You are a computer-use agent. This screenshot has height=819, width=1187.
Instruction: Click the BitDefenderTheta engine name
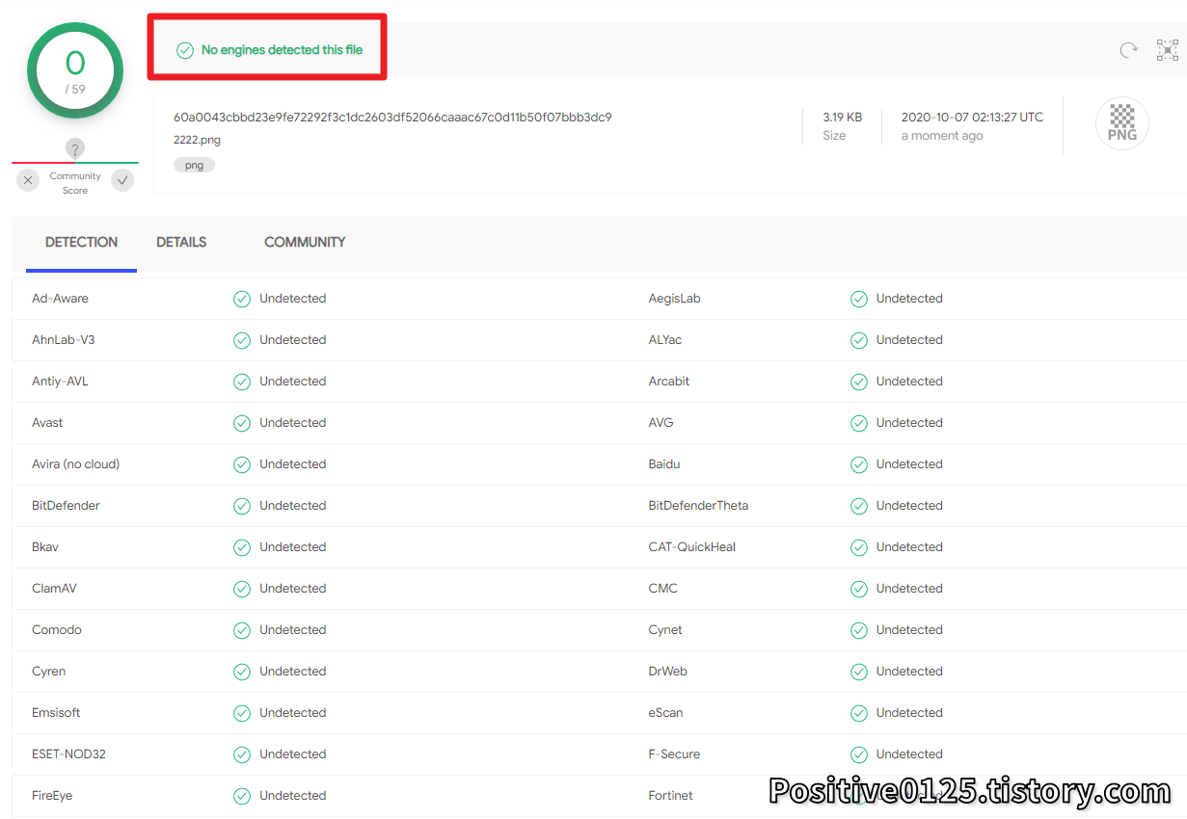click(698, 506)
